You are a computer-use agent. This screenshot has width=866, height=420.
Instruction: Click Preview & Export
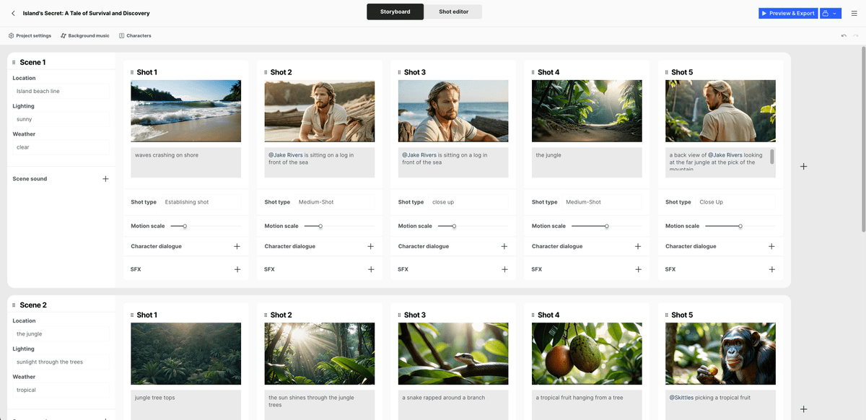click(x=787, y=12)
